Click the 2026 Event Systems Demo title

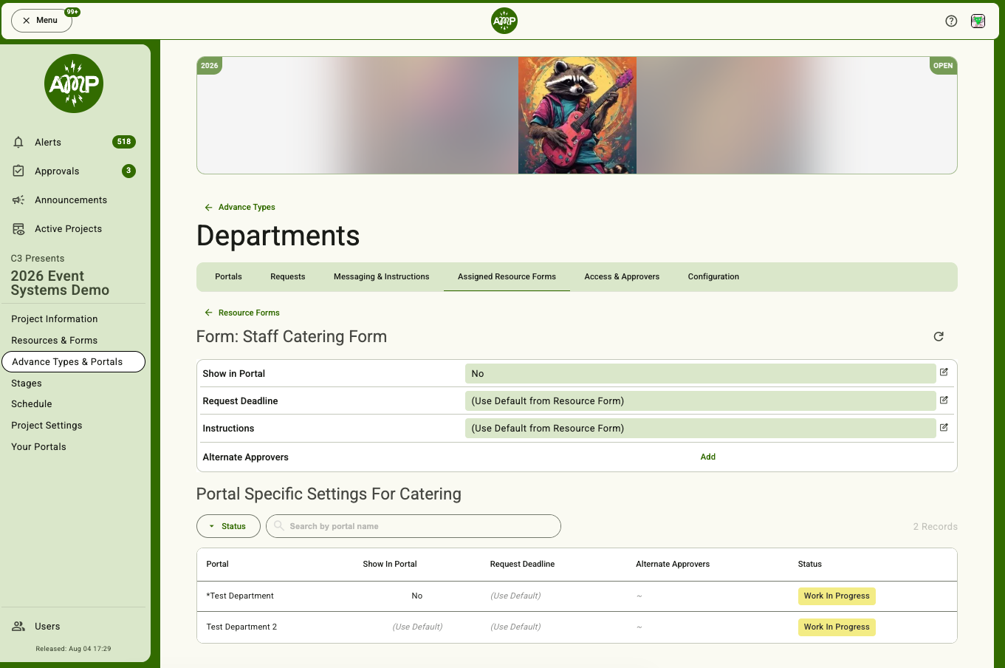(60, 283)
